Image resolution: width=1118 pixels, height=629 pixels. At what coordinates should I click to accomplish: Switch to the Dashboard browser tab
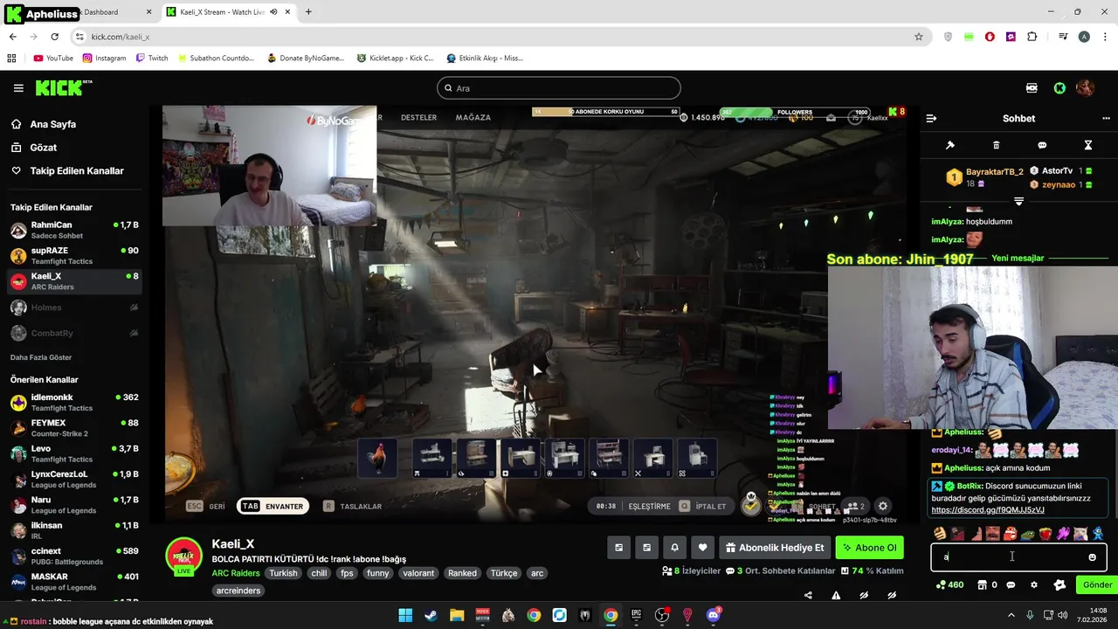click(x=101, y=12)
